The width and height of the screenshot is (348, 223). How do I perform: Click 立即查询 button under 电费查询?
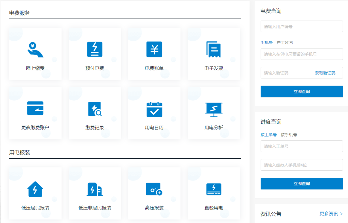(302, 92)
